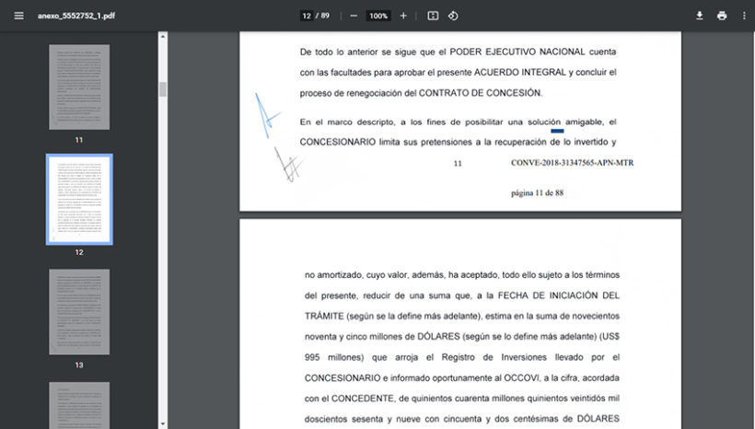Click the word "amigable" in the document

click(585, 122)
